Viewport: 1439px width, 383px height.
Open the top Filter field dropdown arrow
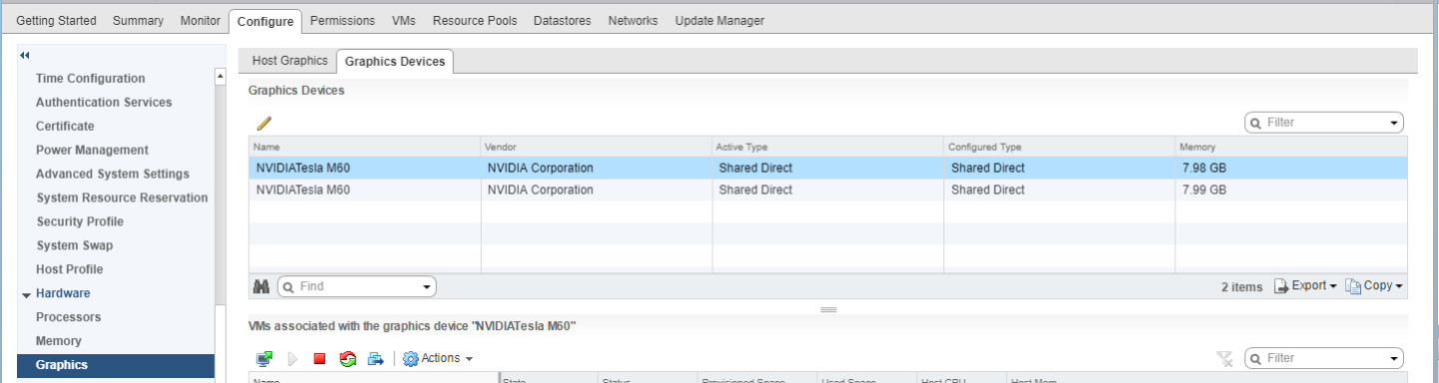pos(1394,123)
